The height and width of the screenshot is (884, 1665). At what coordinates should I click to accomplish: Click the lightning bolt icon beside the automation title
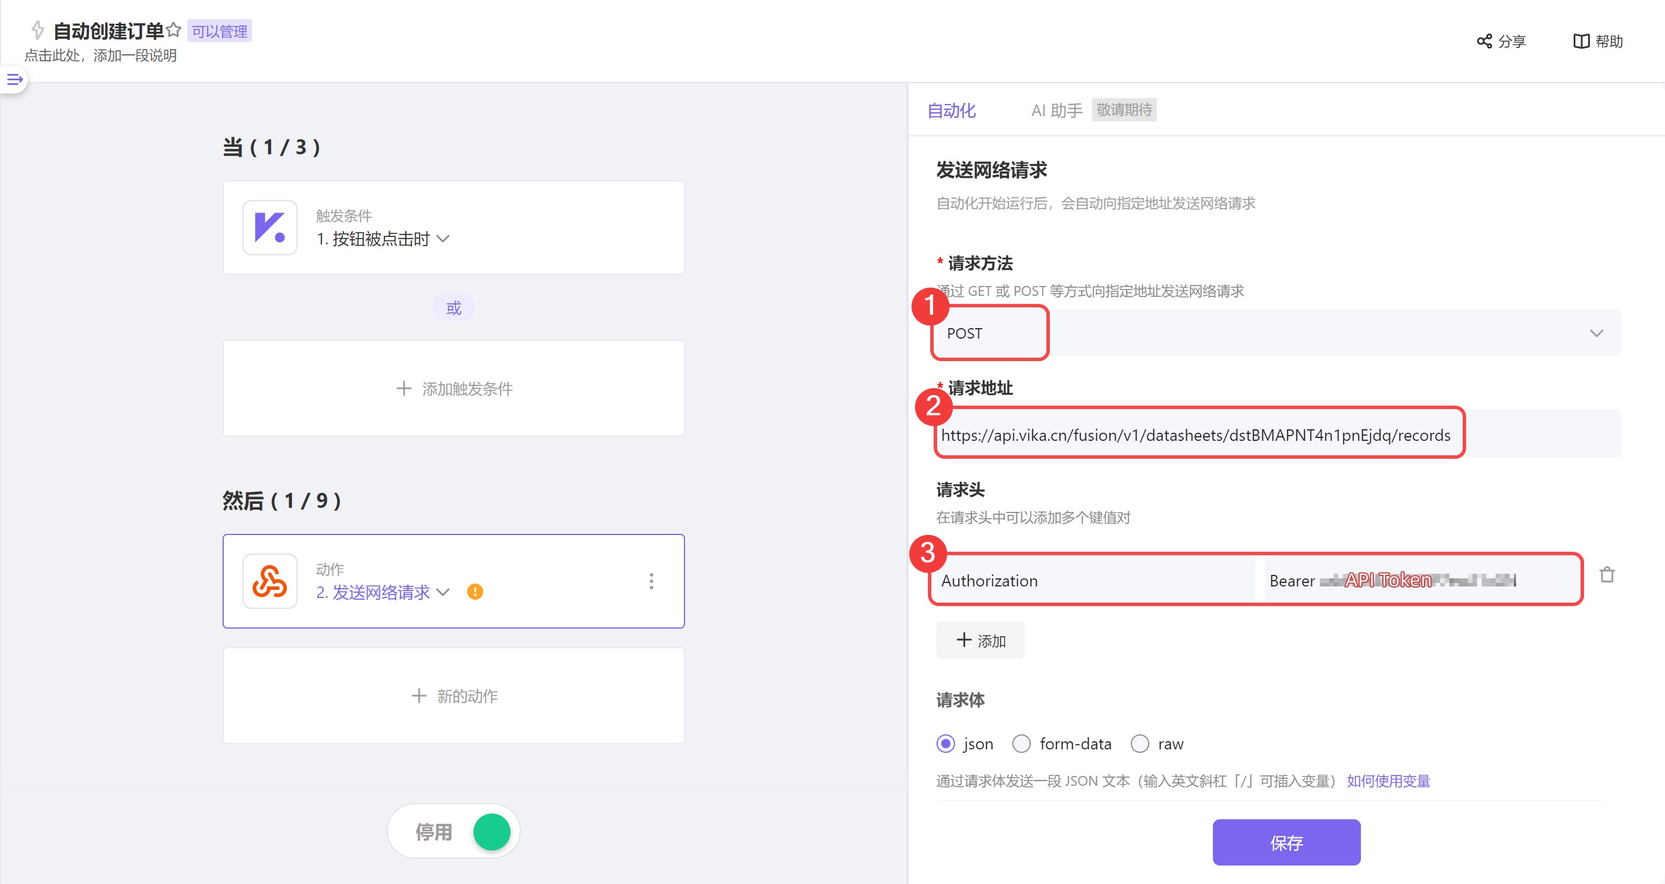pyautogui.click(x=37, y=29)
